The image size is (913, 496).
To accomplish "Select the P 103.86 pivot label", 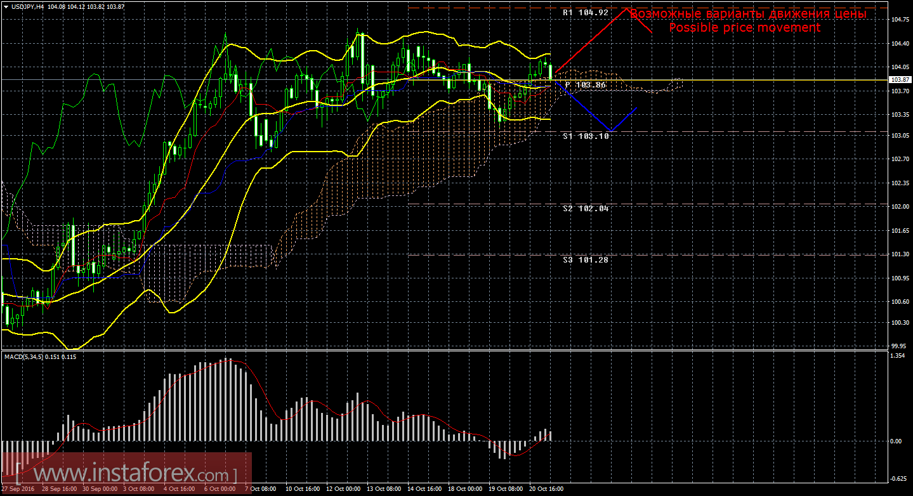I will point(585,84).
